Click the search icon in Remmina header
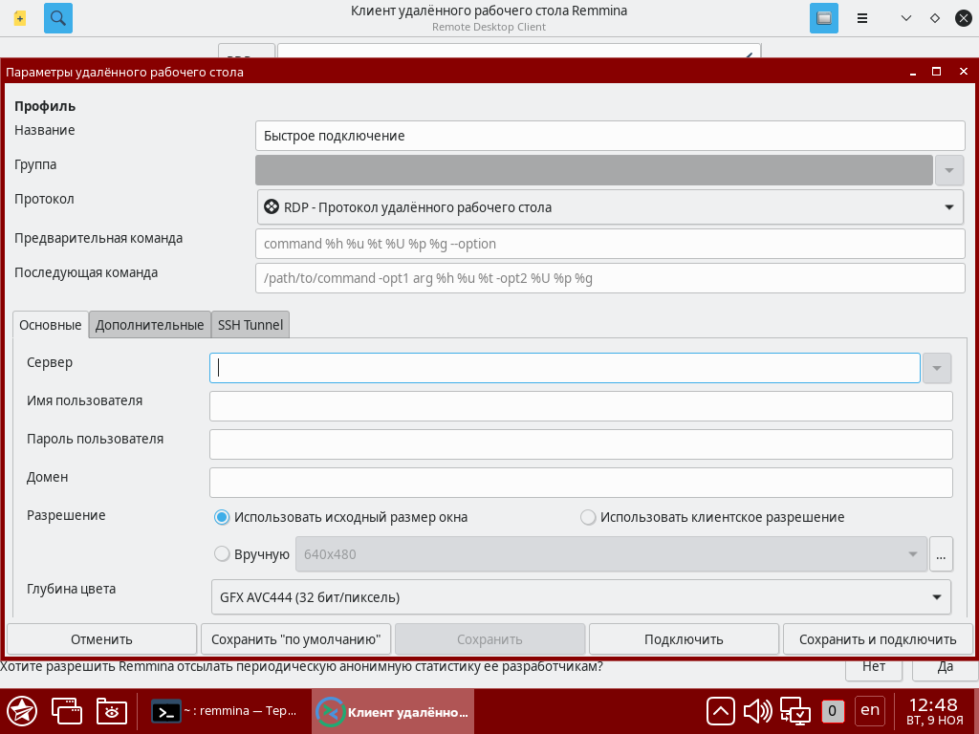Viewport: 979px width, 734px height. [x=58, y=18]
